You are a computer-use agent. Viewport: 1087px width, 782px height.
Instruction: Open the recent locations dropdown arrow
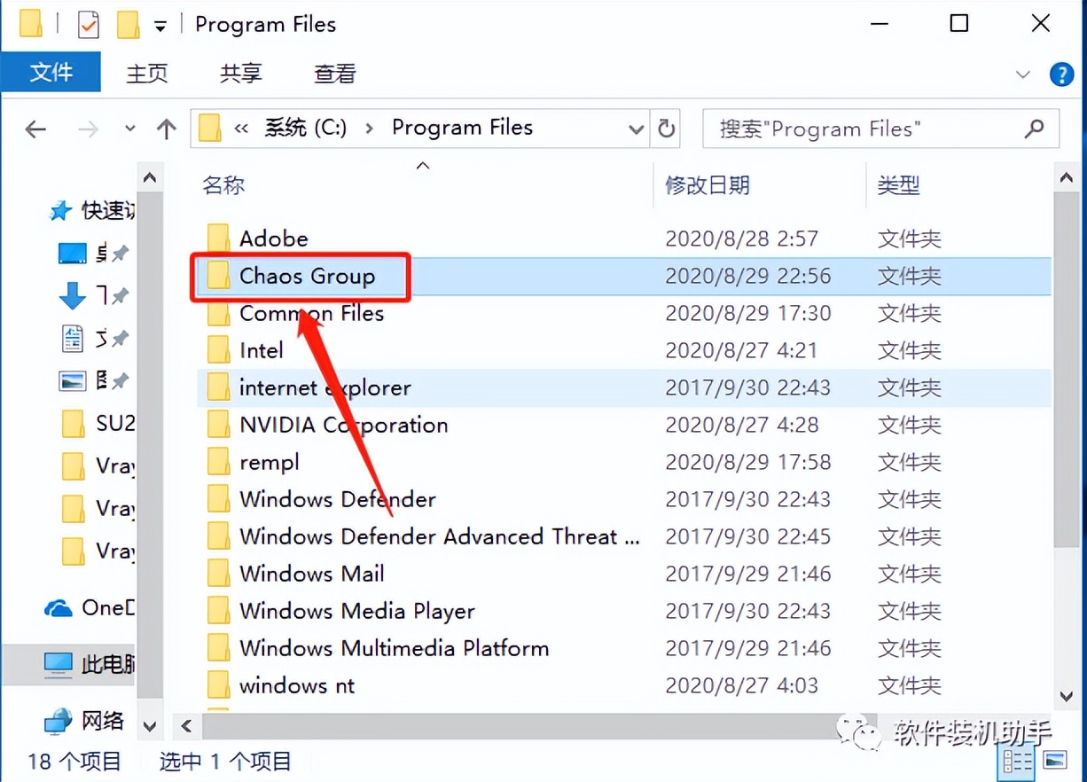[130, 129]
